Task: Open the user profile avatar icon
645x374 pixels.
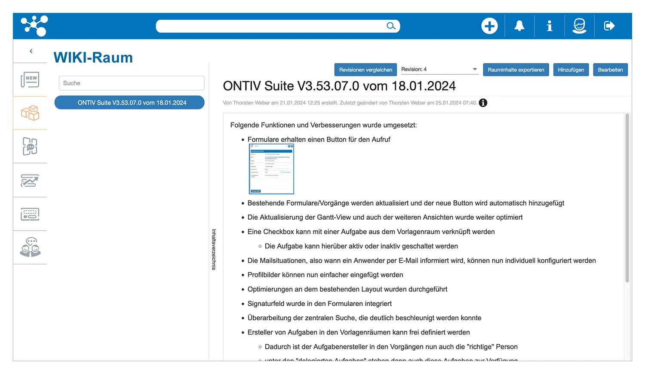Action: pyautogui.click(x=579, y=26)
